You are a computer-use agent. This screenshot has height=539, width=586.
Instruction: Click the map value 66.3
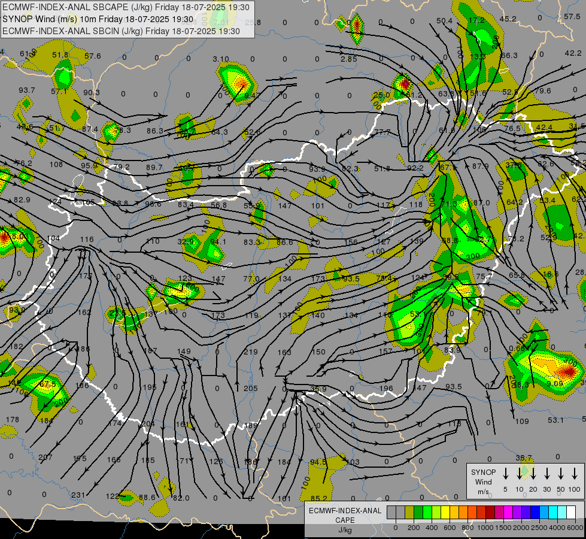(509, 56)
